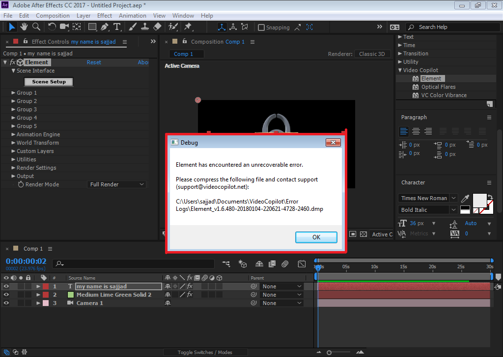Image resolution: width=503 pixels, height=357 pixels.
Task: Expand the Animation Engine section
Action: coord(13,134)
